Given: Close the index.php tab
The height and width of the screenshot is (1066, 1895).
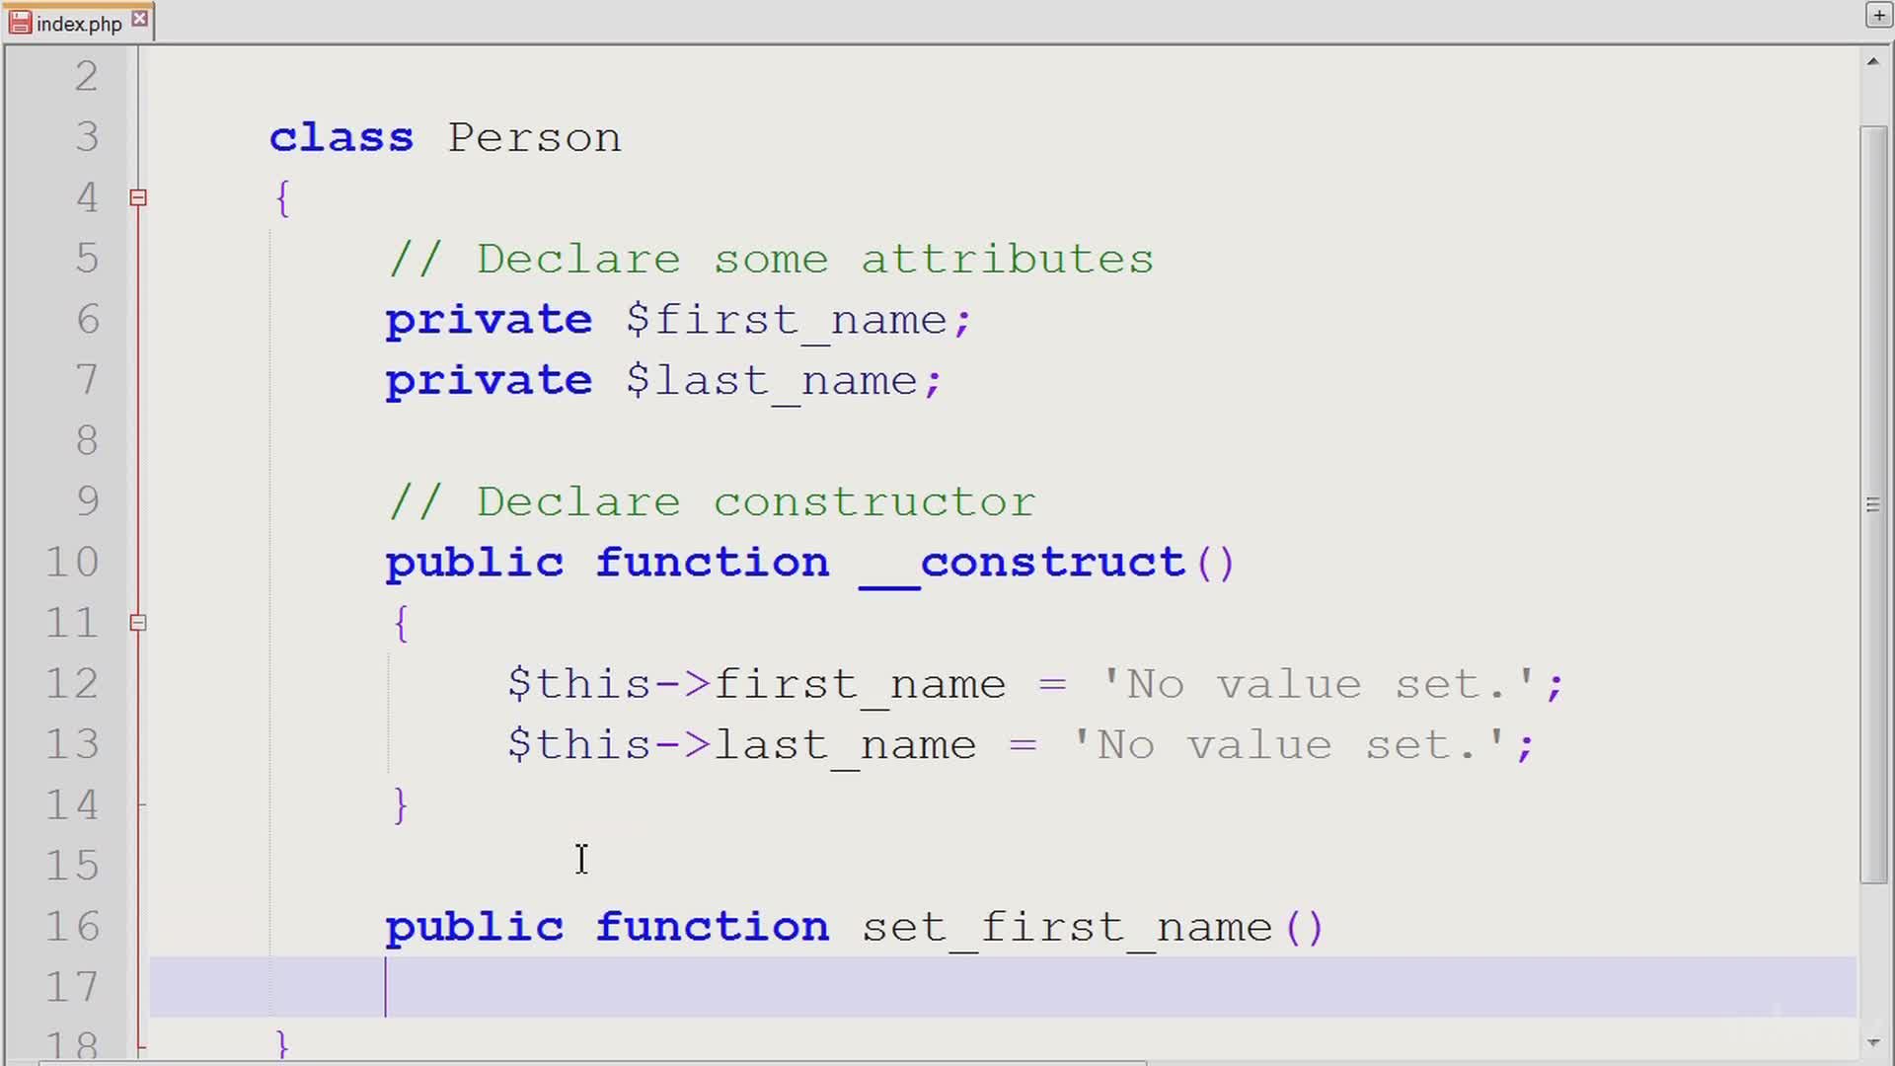Looking at the screenshot, I should (140, 19).
